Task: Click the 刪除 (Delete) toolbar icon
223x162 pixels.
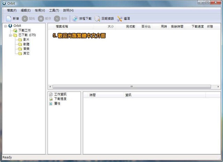Action: coord(57,18)
